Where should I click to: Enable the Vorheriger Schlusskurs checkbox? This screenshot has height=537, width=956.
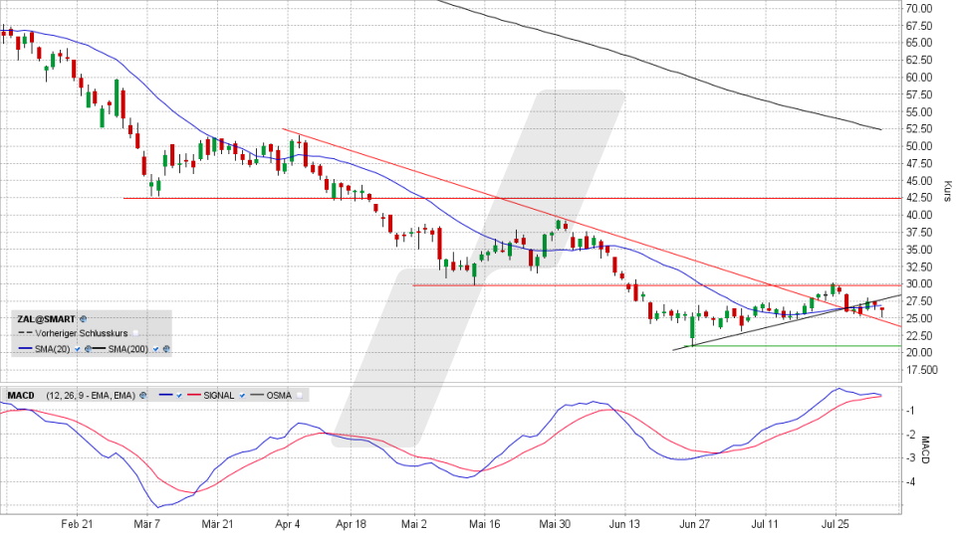[x=136, y=334]
